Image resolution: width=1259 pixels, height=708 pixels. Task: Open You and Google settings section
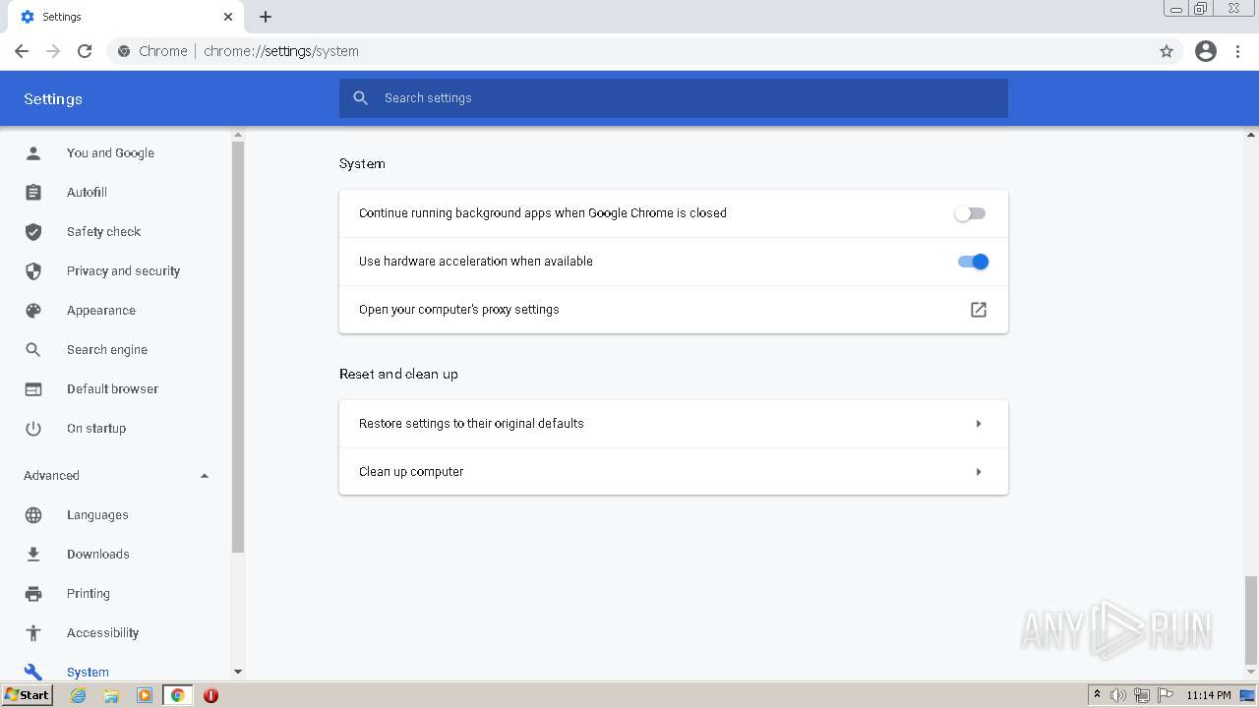[x=110, y=153]
